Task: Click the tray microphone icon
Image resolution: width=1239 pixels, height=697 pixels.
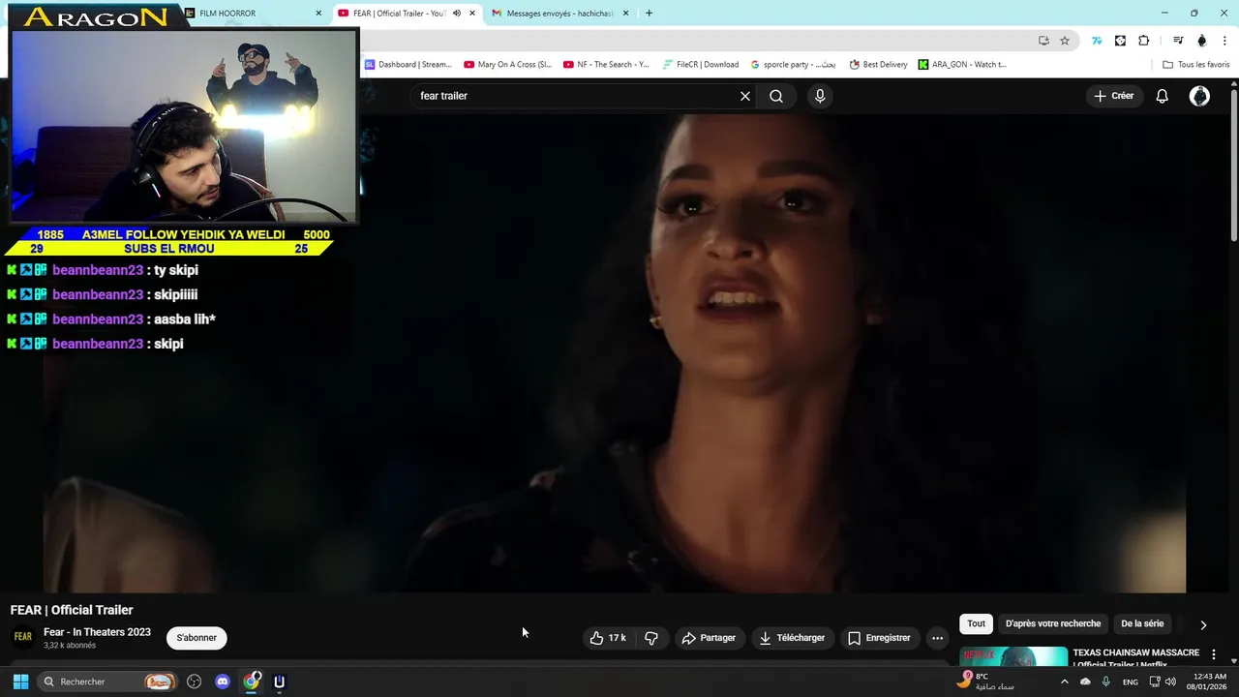Action: [x=1106, y=682]
